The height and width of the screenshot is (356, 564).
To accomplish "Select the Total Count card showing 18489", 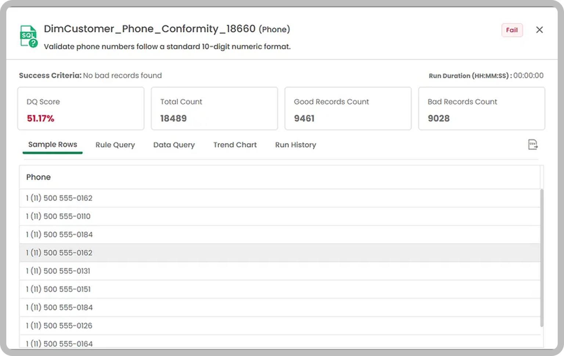I will coord(214,109).
